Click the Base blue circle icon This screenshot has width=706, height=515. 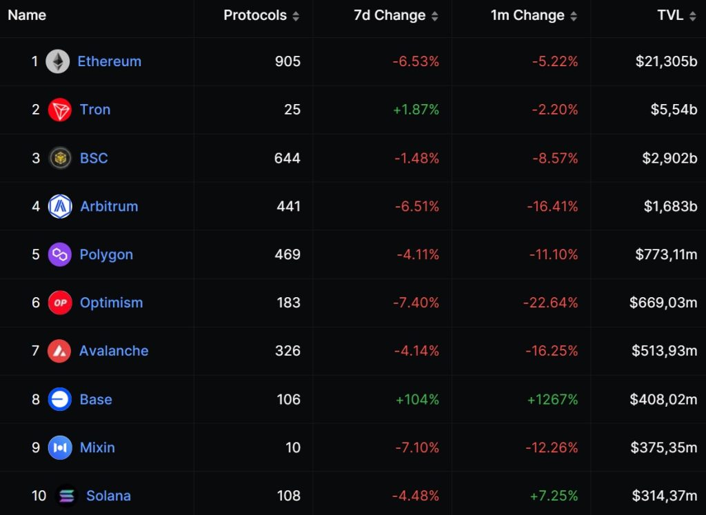(x=61, y=399)
